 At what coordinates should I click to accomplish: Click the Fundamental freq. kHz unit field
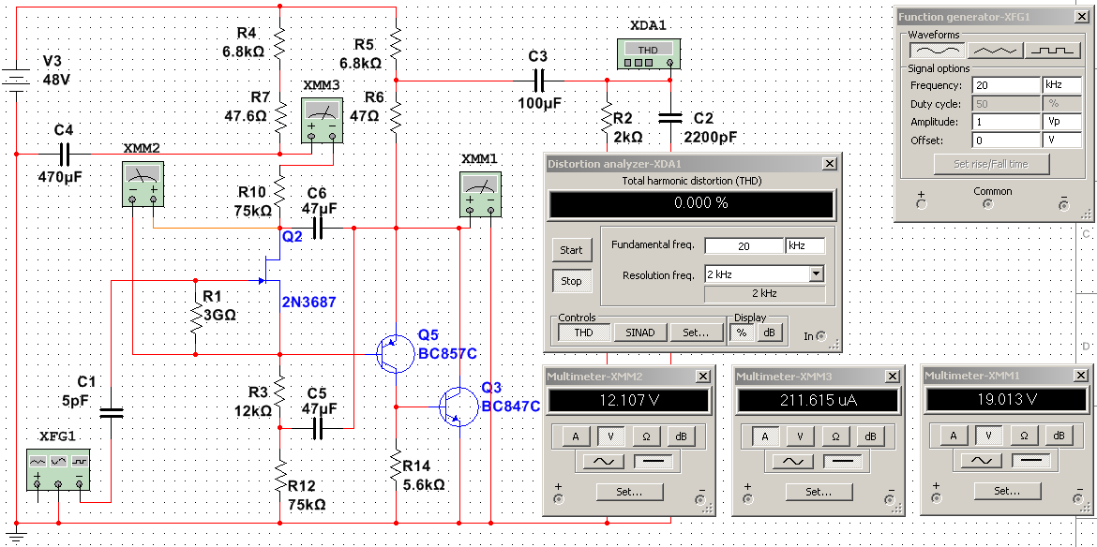(804, 246)
